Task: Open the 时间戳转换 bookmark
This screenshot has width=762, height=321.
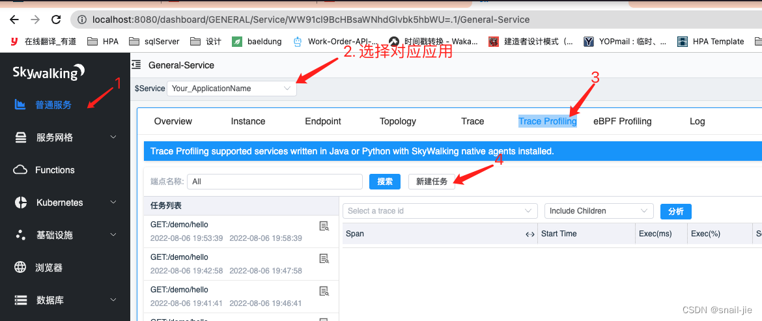Action: [x=434, y=41]
